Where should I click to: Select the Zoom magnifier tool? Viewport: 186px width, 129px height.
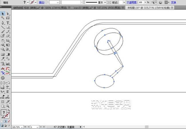8,106
